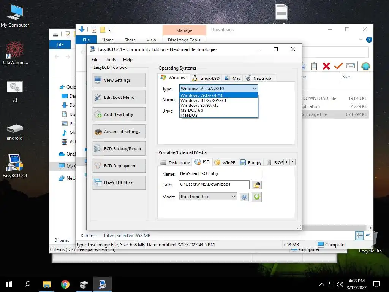Click the ISO Name input field
This screenshot has width=389, height=292.
pos(220,174)
